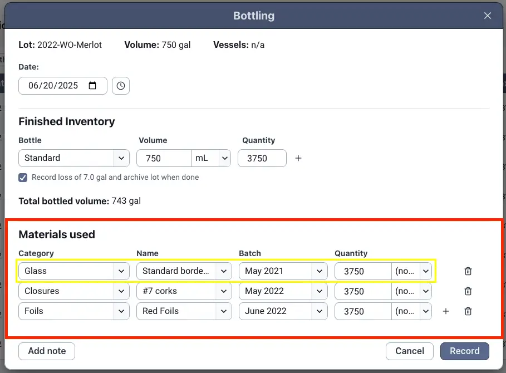
Task: Click the Add note button
Action: [x=47, y=351]
